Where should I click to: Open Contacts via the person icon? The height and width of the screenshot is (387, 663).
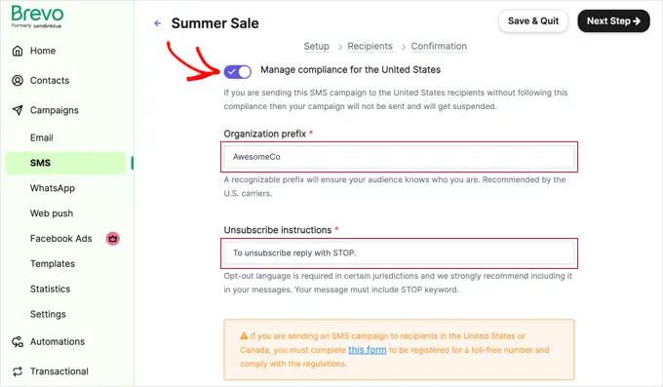tap(18, 80)
